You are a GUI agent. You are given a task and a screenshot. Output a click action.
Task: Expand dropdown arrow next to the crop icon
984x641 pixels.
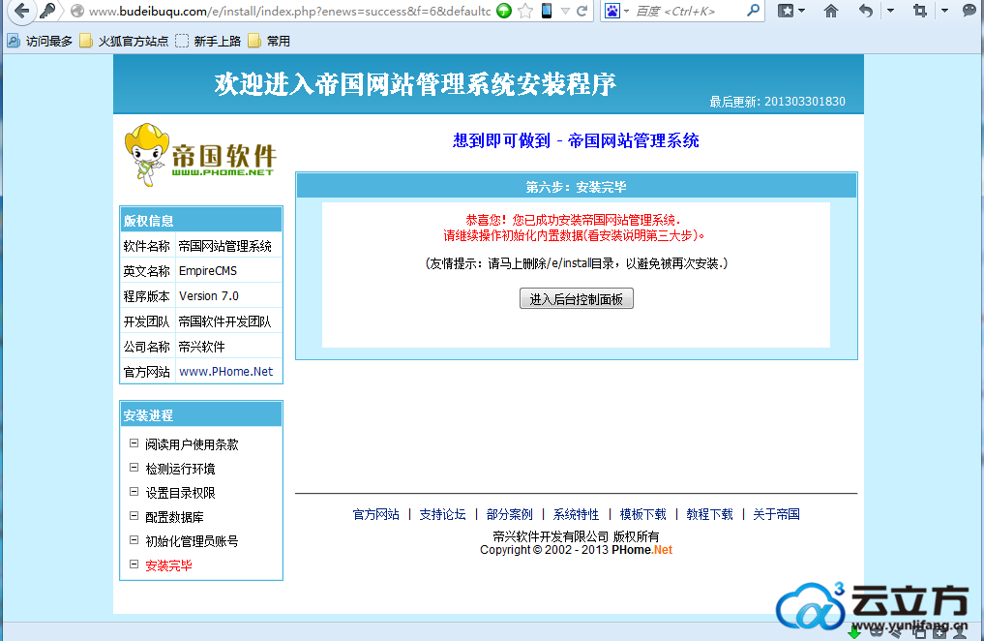point(944,11)
